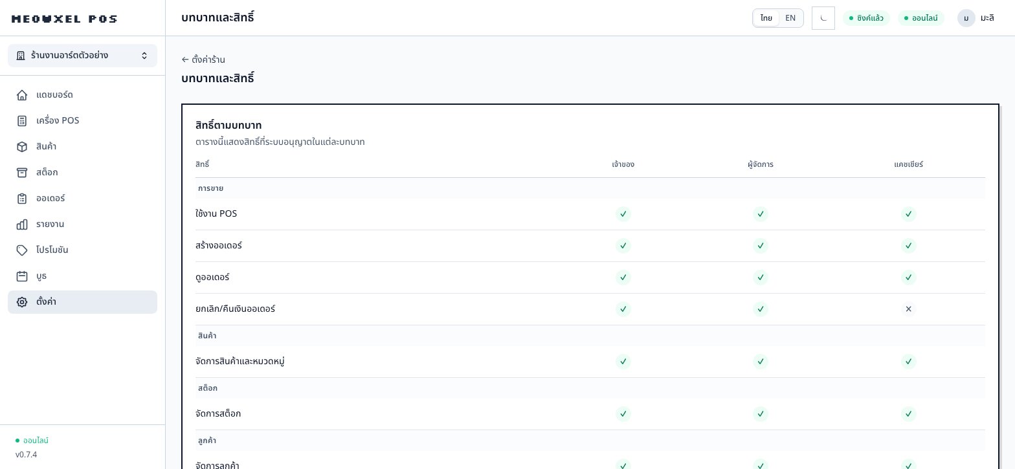Click the ผู้จัดการ column header
1015x469 pixels.
point(761,164)
